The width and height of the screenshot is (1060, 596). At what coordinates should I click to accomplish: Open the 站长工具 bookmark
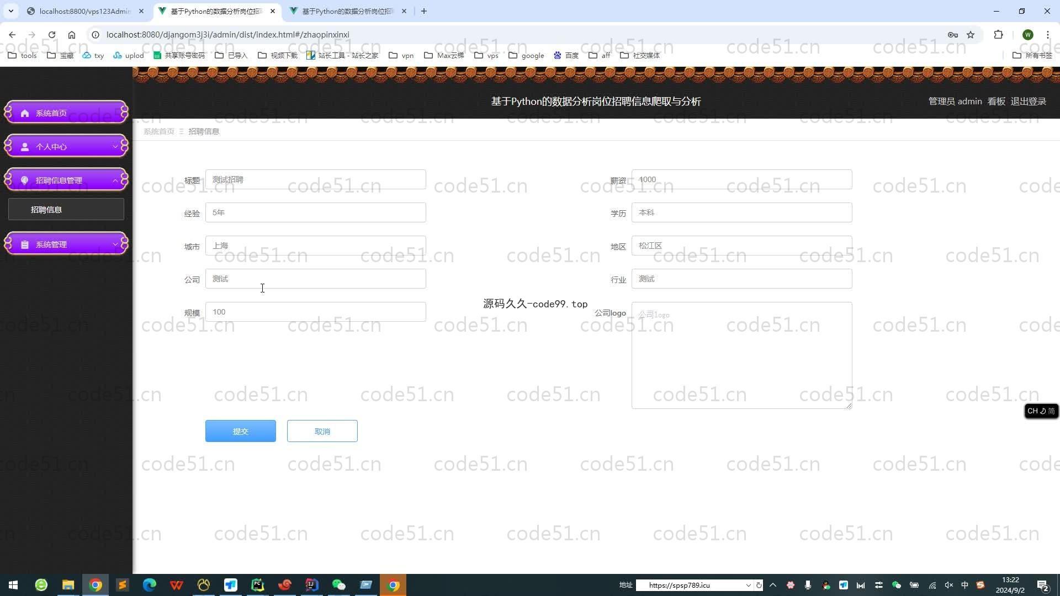(342, 55)
